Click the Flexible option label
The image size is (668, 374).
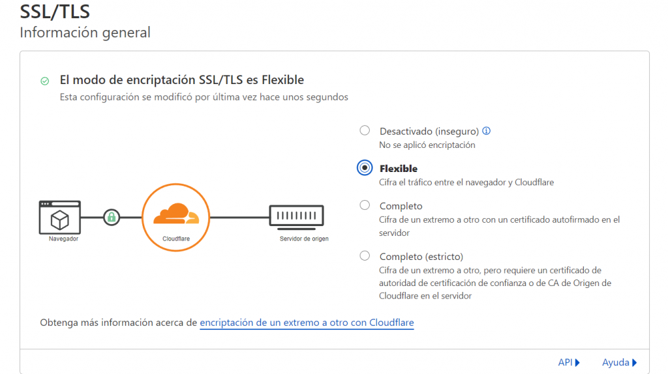click(399, 169)
